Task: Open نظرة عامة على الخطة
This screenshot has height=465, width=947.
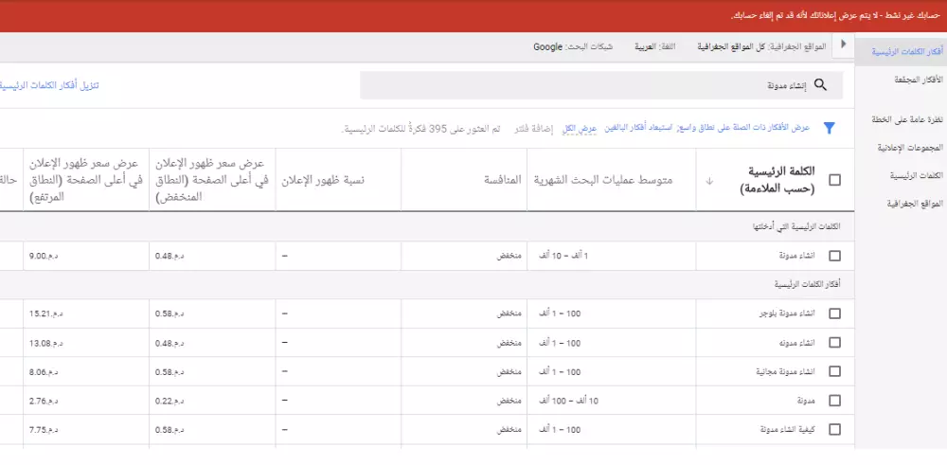Action: point(907,120)
